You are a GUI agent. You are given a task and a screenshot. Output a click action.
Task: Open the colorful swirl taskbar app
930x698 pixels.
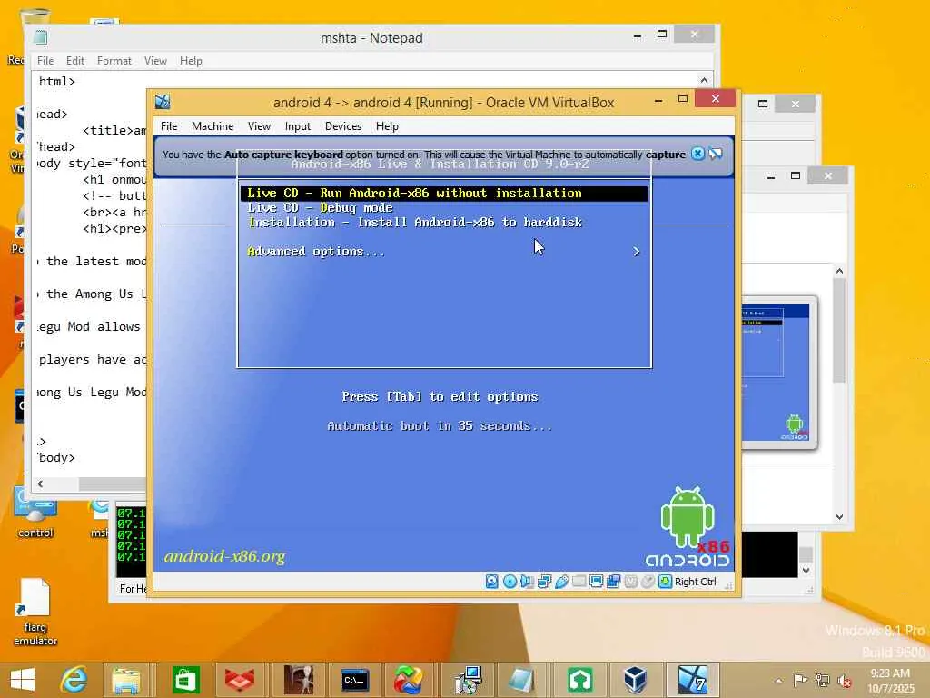409,680
